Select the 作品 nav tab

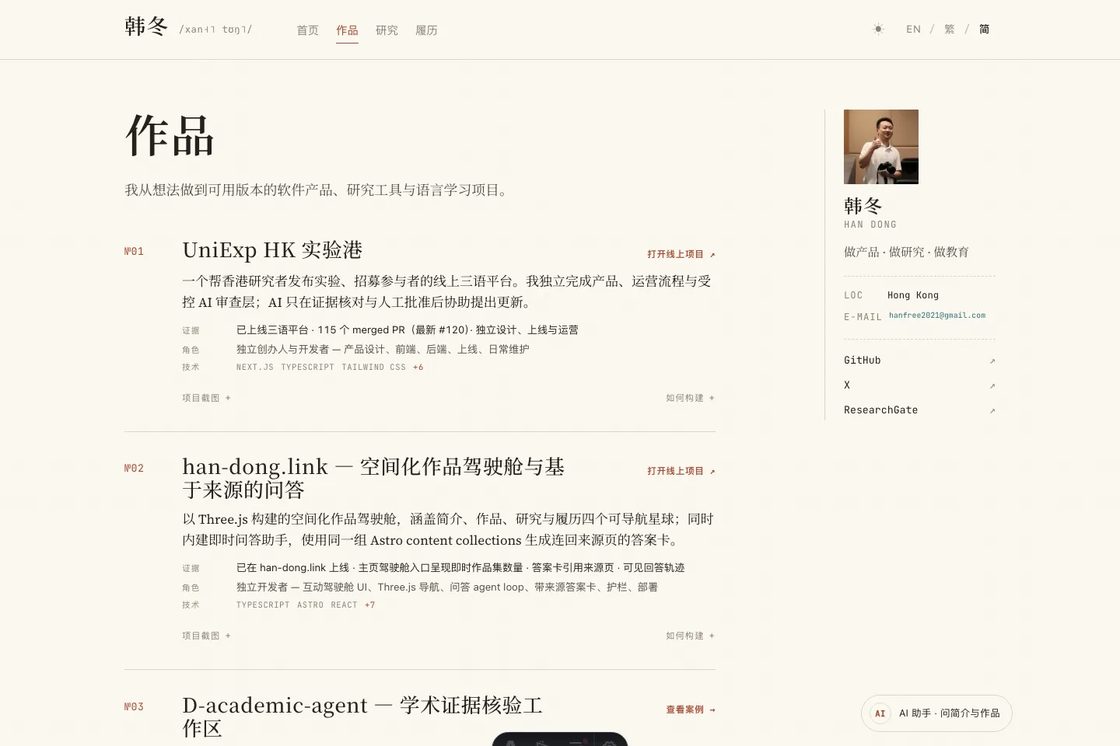coord(347,30)
